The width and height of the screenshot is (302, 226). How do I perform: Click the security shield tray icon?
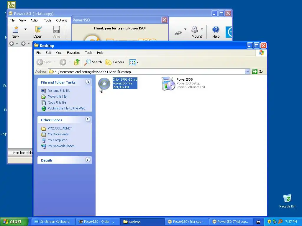[269, 222]
